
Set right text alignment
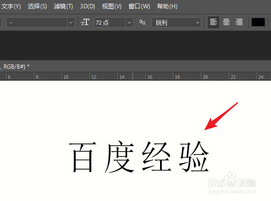[239, 22]
